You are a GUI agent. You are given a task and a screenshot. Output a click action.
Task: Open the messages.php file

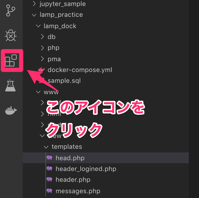(x=78, y=191)
